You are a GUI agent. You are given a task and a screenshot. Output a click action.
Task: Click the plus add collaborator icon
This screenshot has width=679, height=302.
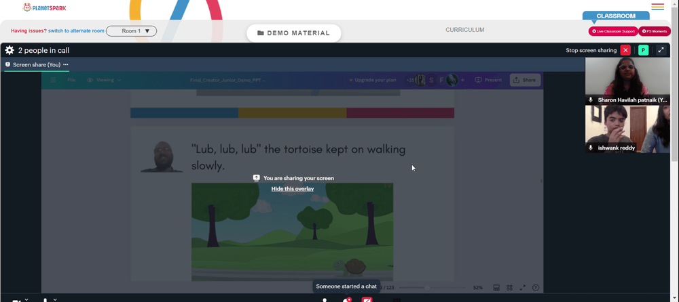(x=462, y=80)
